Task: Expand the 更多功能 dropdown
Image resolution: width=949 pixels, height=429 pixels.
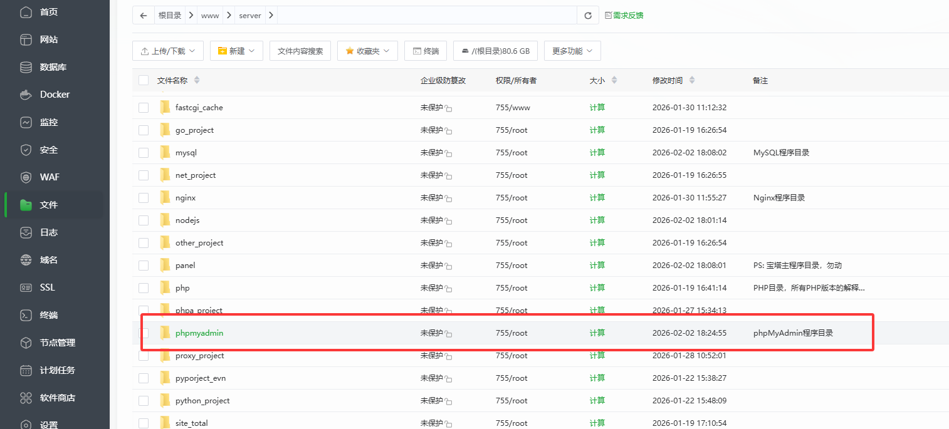Action: [x=572, y=51]
